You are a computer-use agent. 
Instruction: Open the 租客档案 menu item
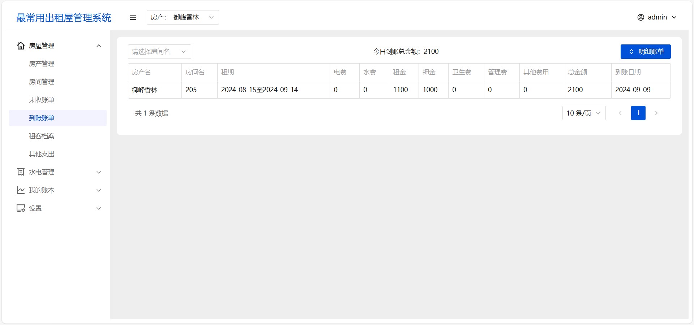58,136
